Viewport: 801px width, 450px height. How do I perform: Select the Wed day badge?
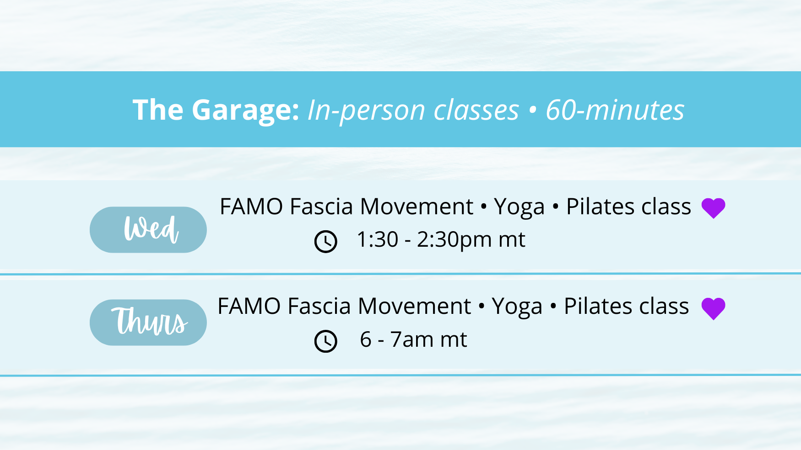tap(148, 230)
